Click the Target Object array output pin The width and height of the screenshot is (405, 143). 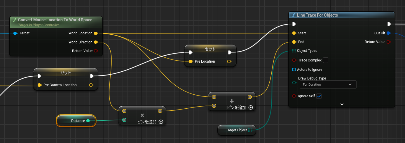click(250, 130)
